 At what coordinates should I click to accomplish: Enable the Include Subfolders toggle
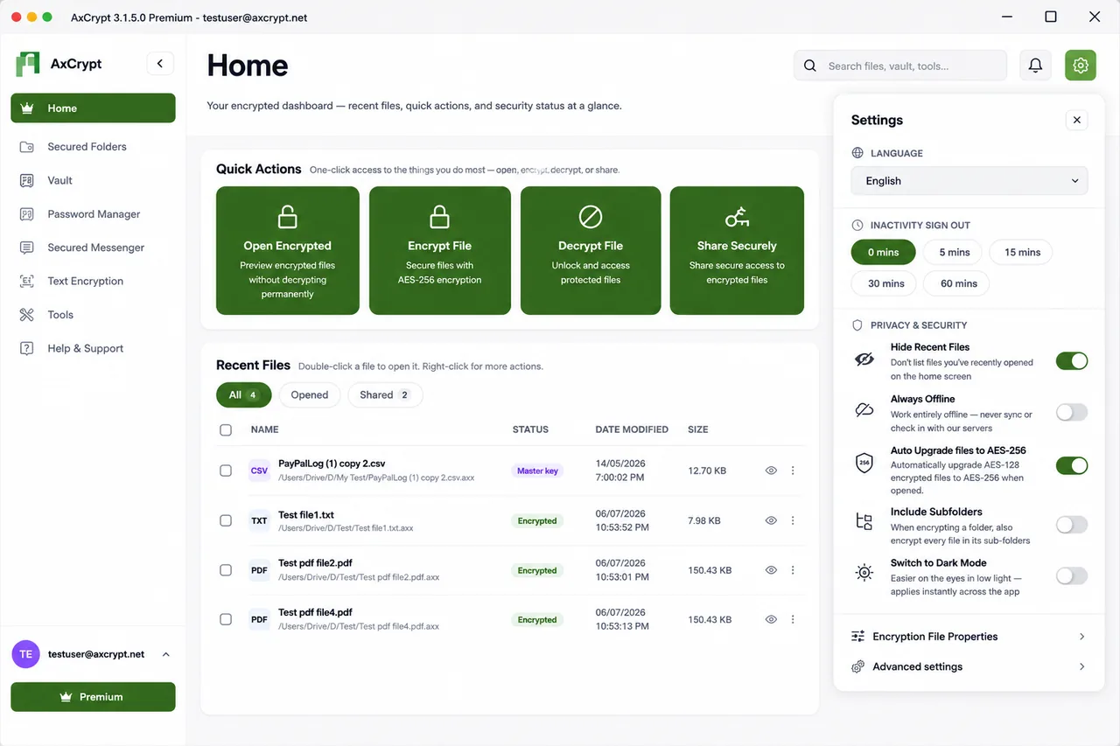1072,525
